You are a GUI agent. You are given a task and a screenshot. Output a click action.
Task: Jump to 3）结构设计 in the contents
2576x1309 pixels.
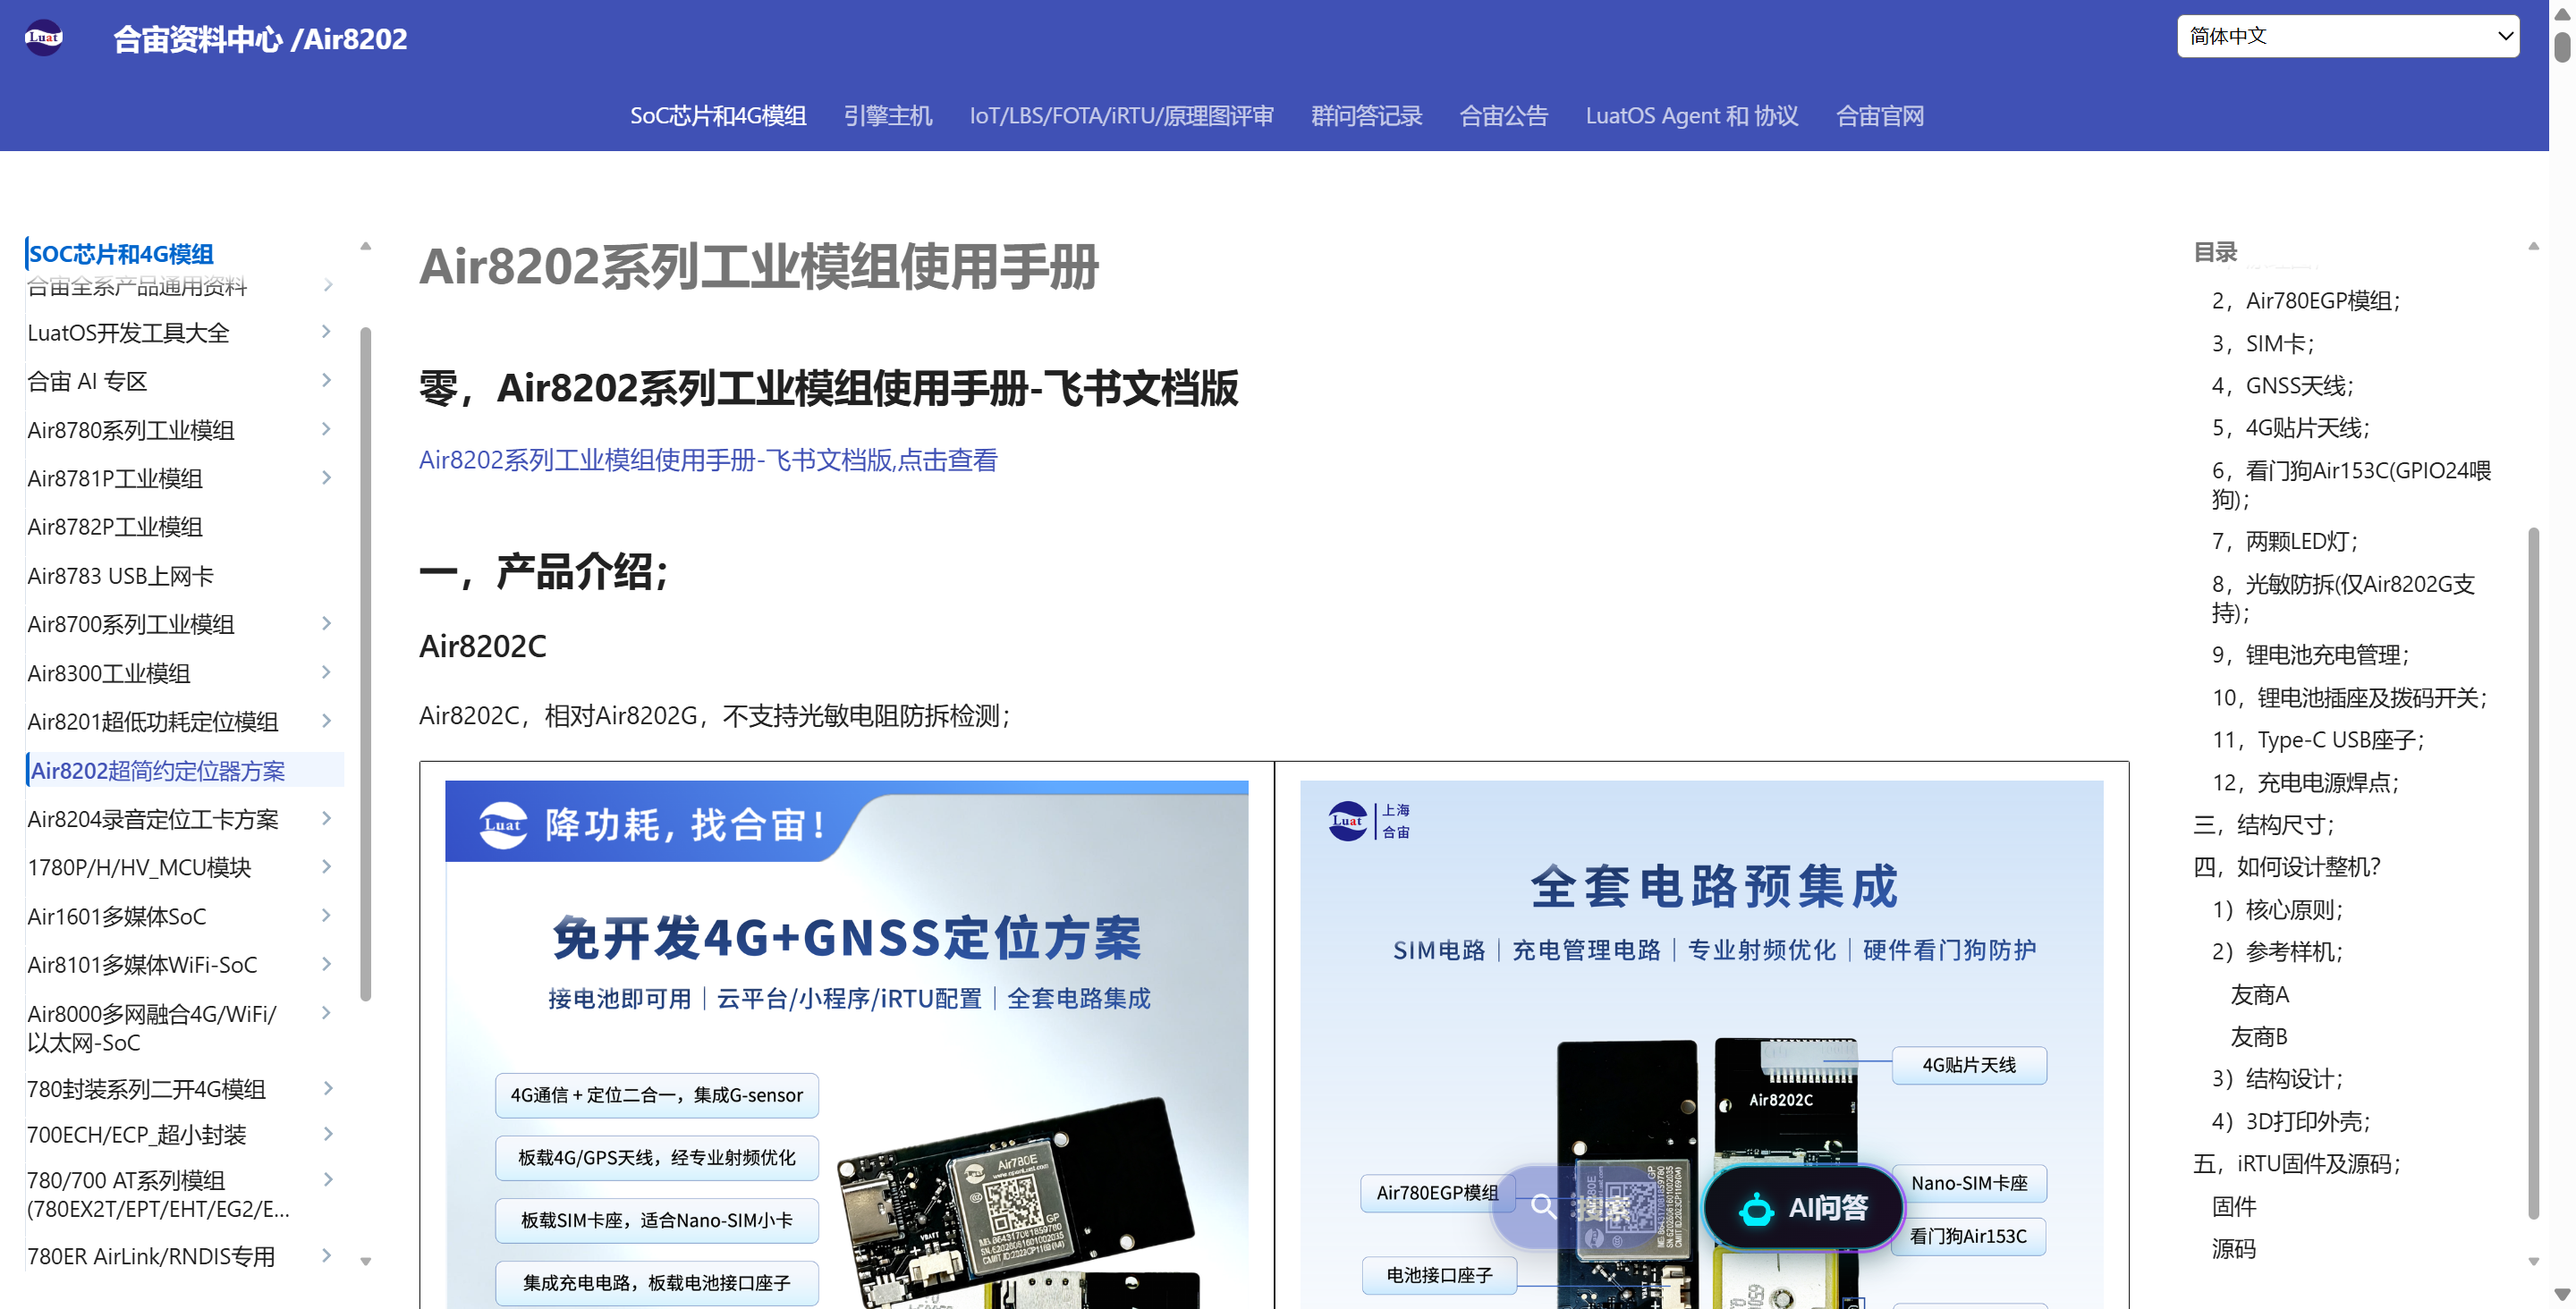click(x=2277, y=1079)
